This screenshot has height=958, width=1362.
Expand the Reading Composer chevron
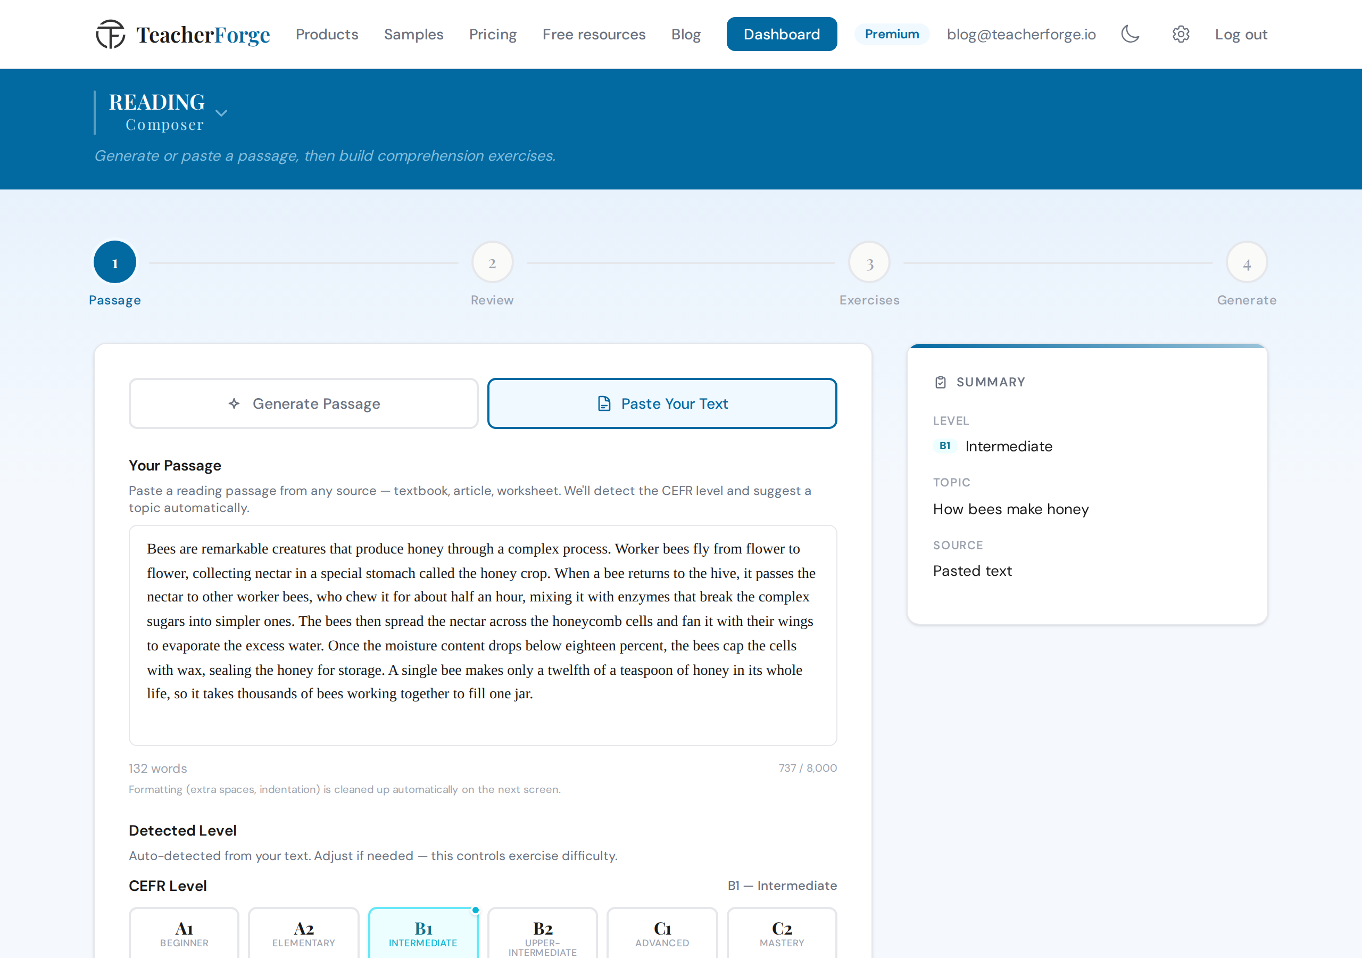(x=221, y=113)
